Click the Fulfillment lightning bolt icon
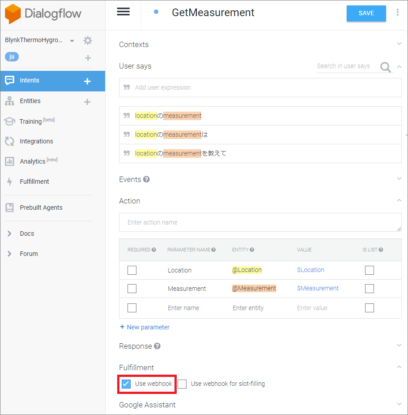The width and height of the screenshot is (408, 415). point(9,182)
